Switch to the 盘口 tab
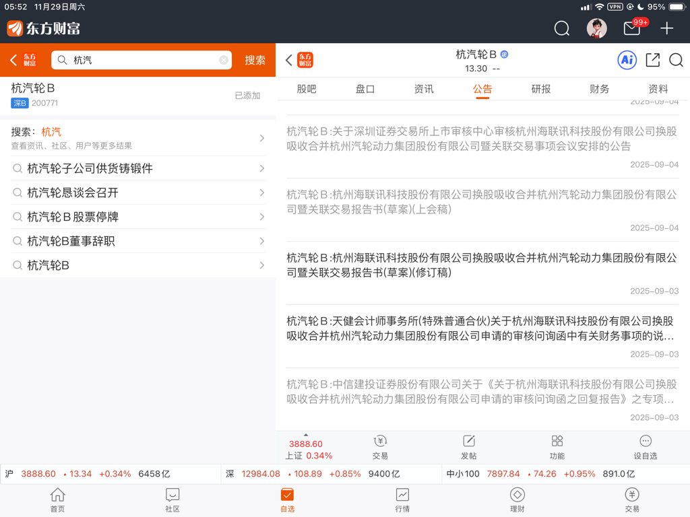 [365, 90]
